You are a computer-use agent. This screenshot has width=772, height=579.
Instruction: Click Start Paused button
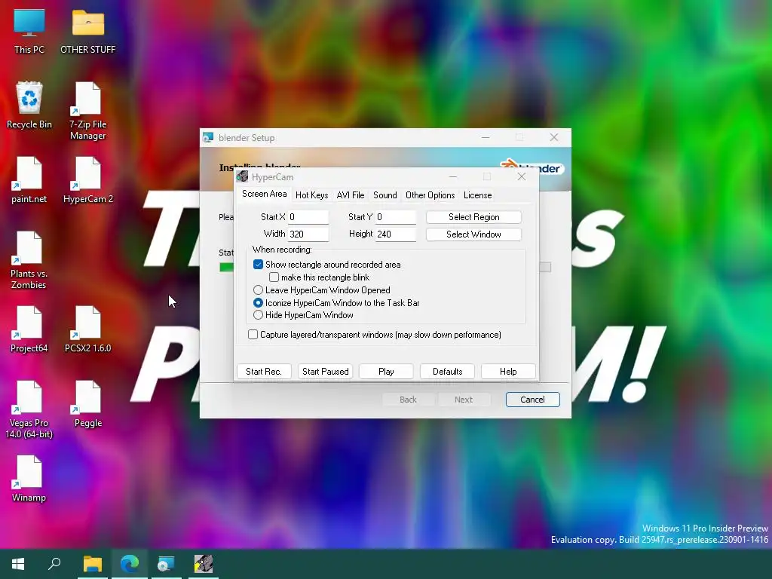point(326,371)
